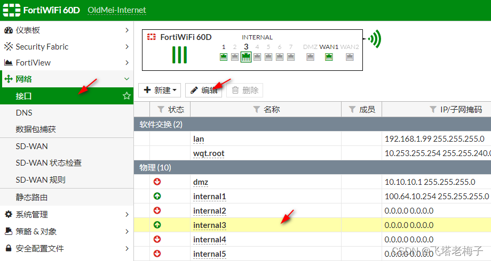Click the 网络 cross-arrows icon
This screenshot has height=261, width=491.
pyautogui.click(x=9, y=79)
